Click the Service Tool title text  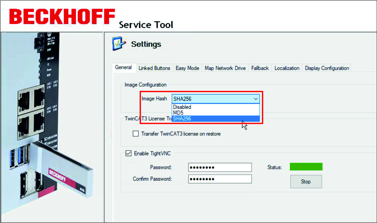pyautogui.click(x=146, y=24)
